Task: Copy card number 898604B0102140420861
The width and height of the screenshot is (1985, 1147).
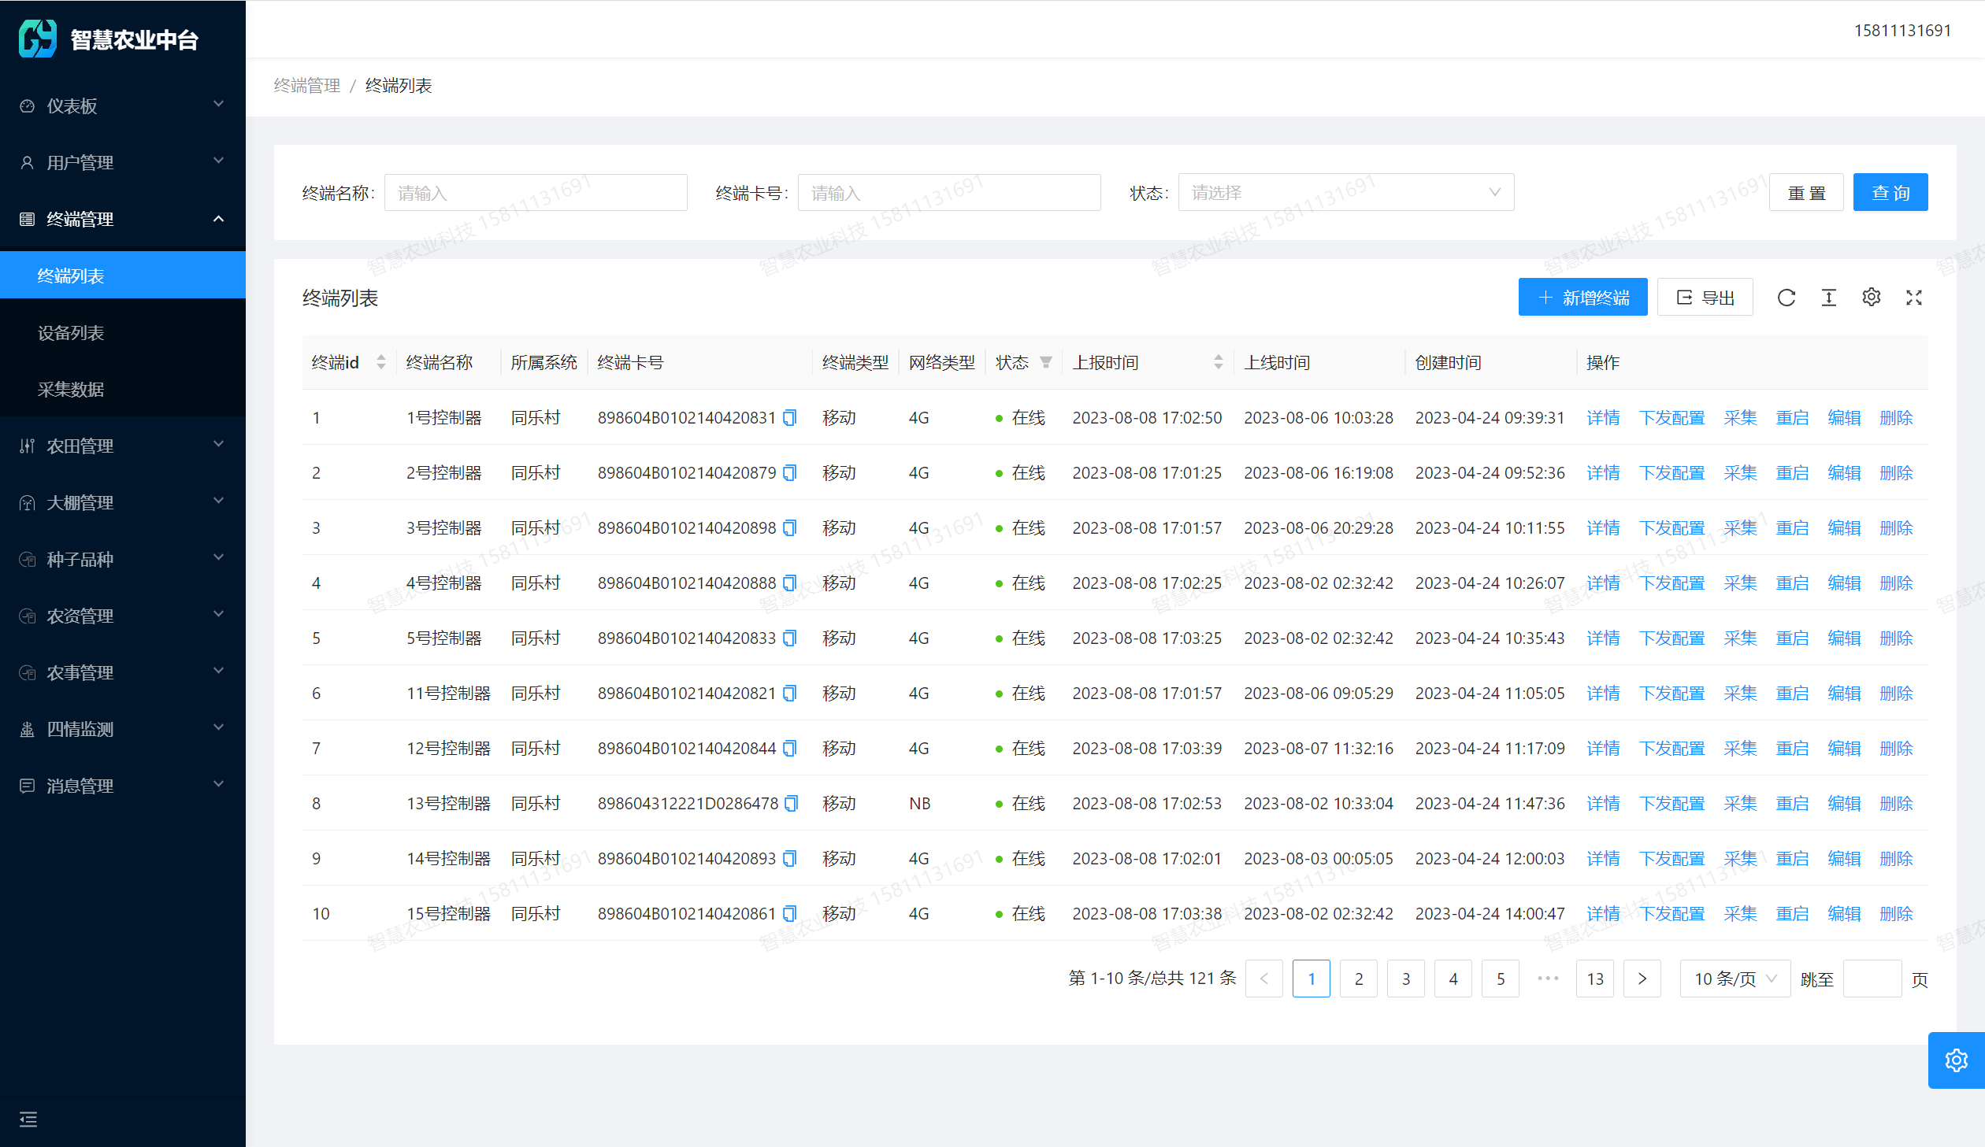Action: (x=789, y=913)
